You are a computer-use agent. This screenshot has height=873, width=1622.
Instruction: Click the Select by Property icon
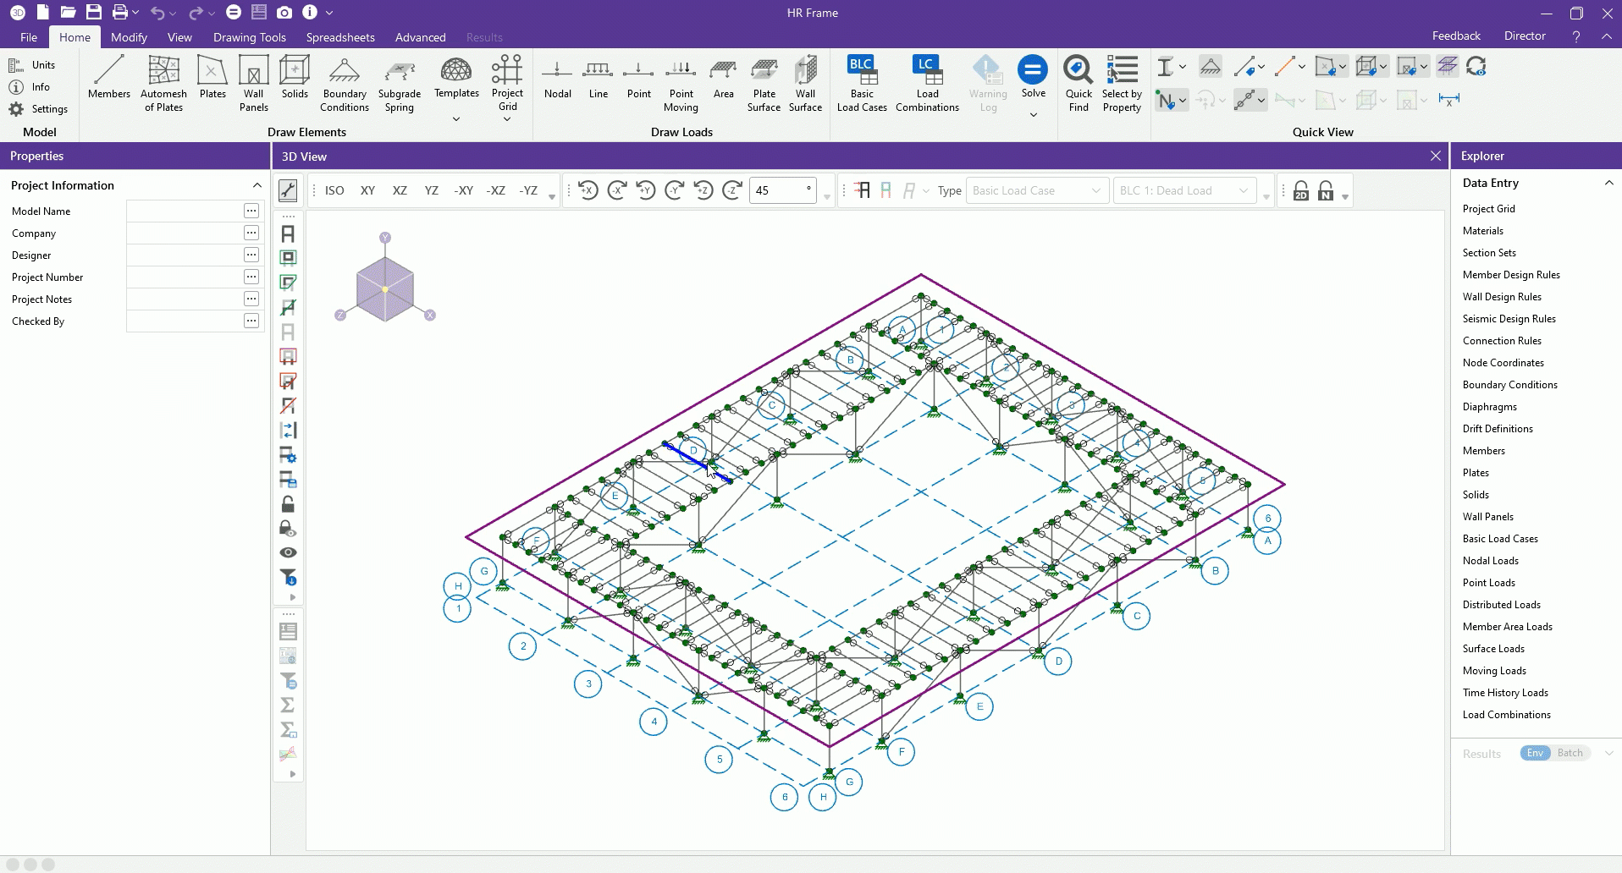click(x=1121, y=81)
